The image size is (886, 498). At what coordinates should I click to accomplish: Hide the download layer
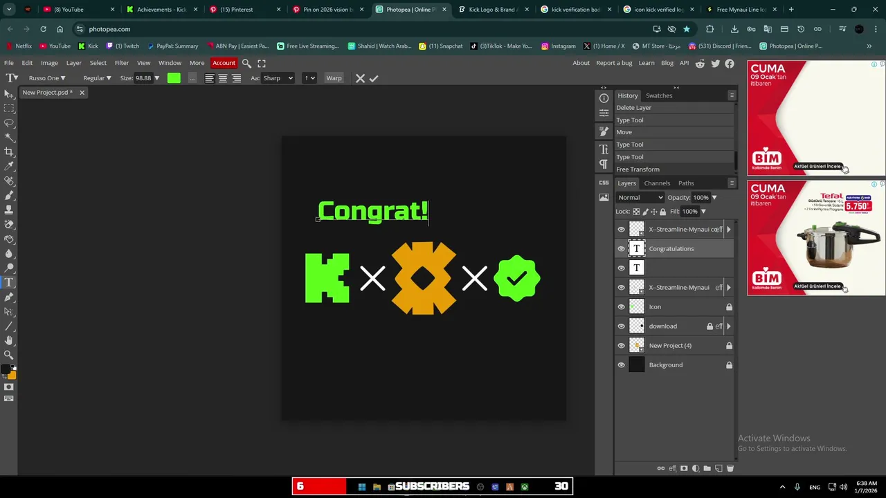pos(621,326)
